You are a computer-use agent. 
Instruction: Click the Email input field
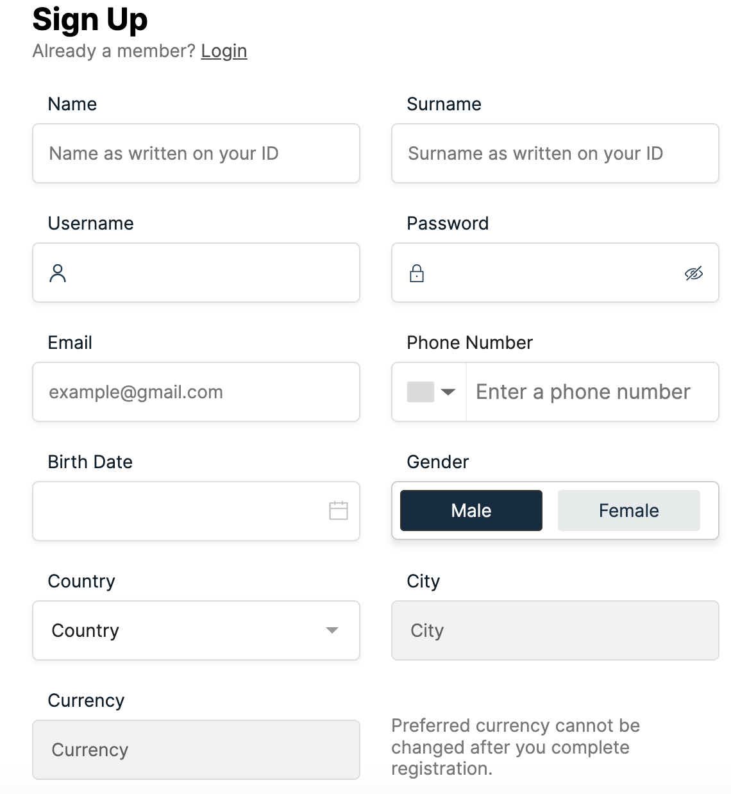coord(196,392)
